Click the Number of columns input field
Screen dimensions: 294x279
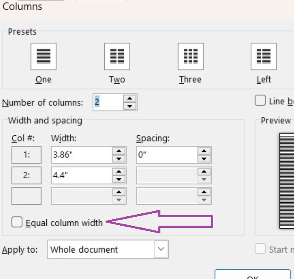pos(108,102)
